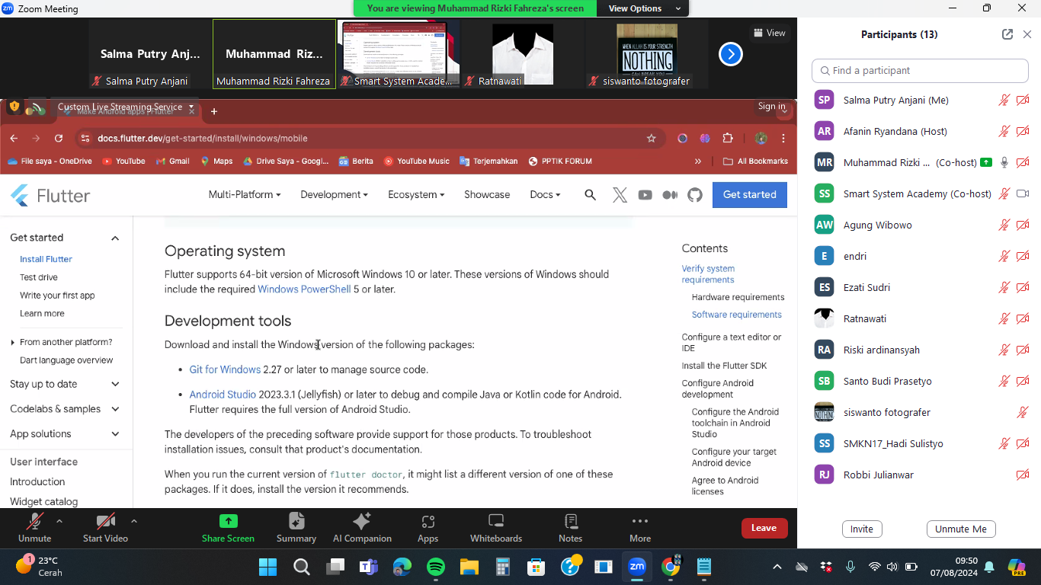Screen dimensions: 1041x585
Task: Select participant Santo Budi Prasetyo
Action: pyautogui.click(x=920, y=381)
